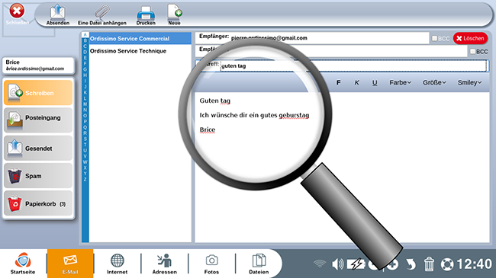Create a new message with the Neue icon

174,14
